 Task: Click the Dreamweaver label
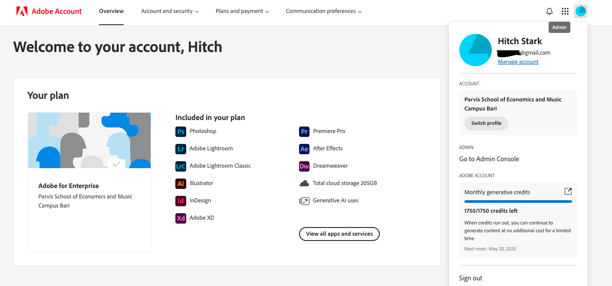(330, 166)
